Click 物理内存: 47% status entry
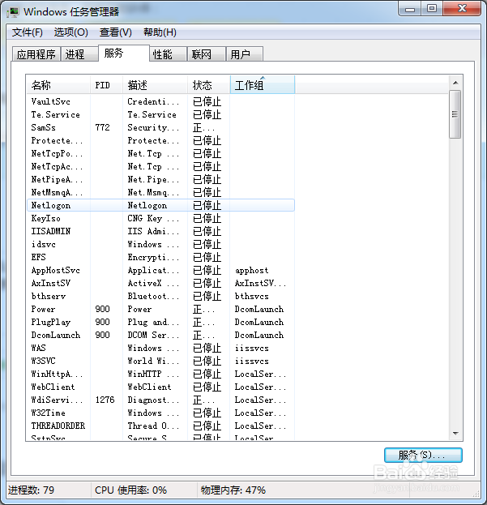Screen dimensions: 487x505 click(x=233, y=490)
